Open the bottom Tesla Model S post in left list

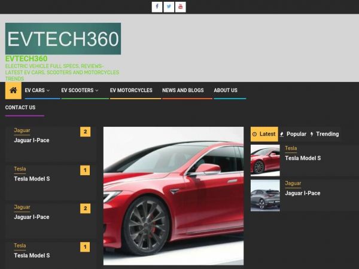pos(32,255)
